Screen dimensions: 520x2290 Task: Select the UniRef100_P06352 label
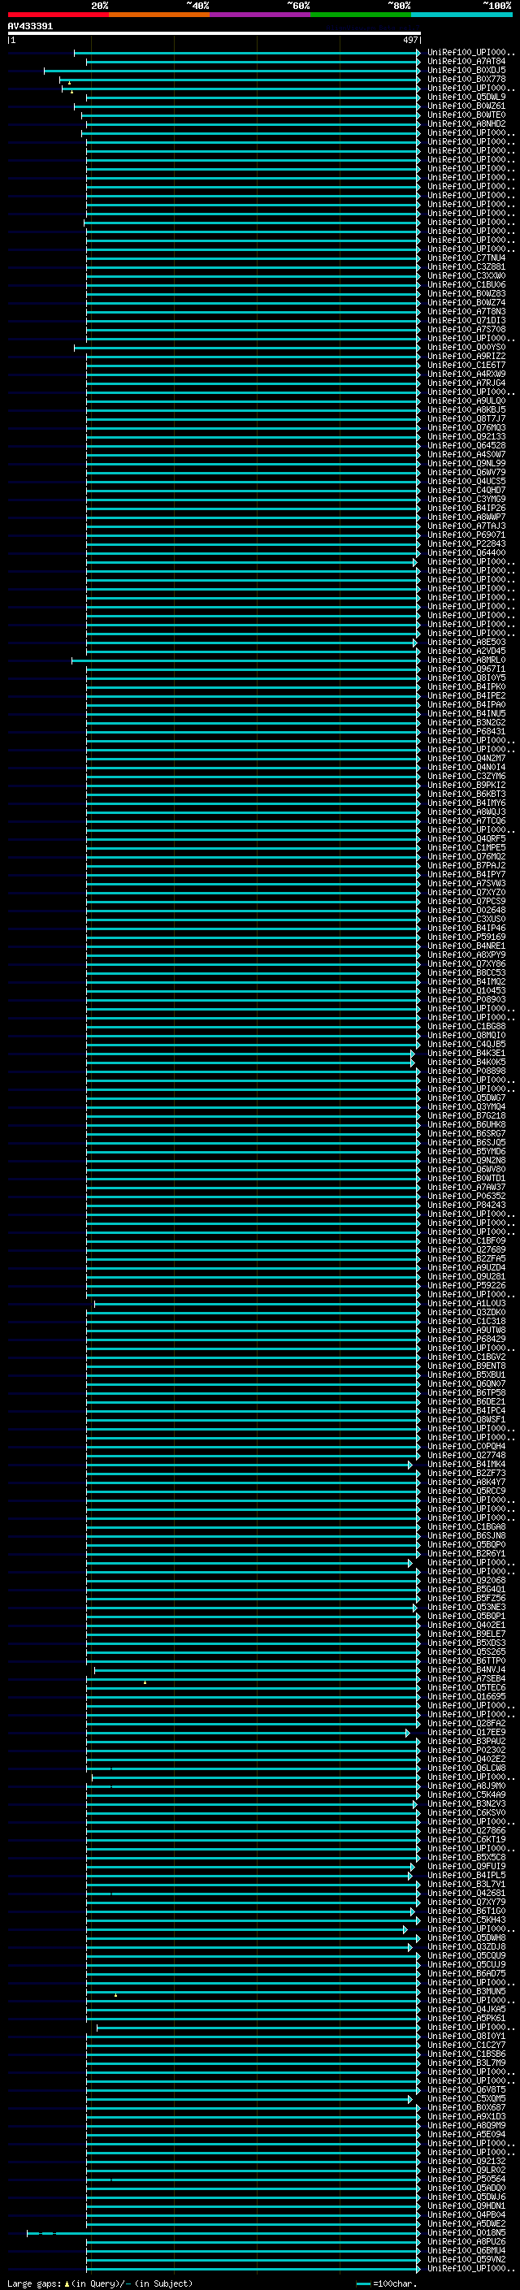pyautogui.click(x=466, y=1196)
